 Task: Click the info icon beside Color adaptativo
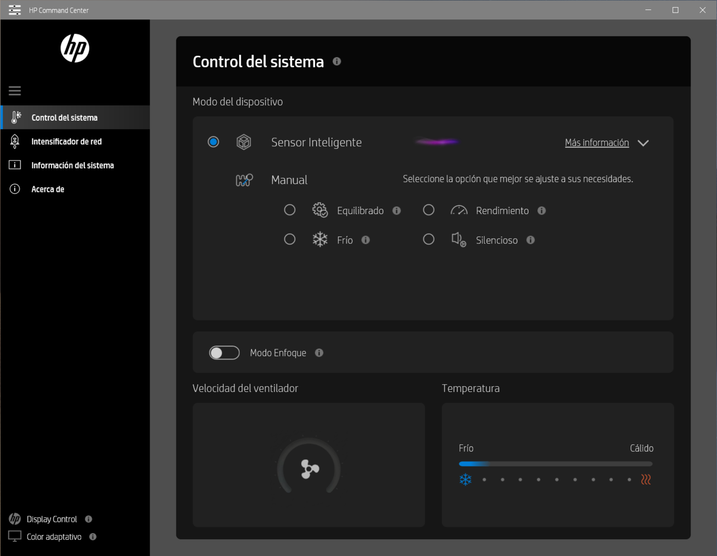click(x=93, y=537)
